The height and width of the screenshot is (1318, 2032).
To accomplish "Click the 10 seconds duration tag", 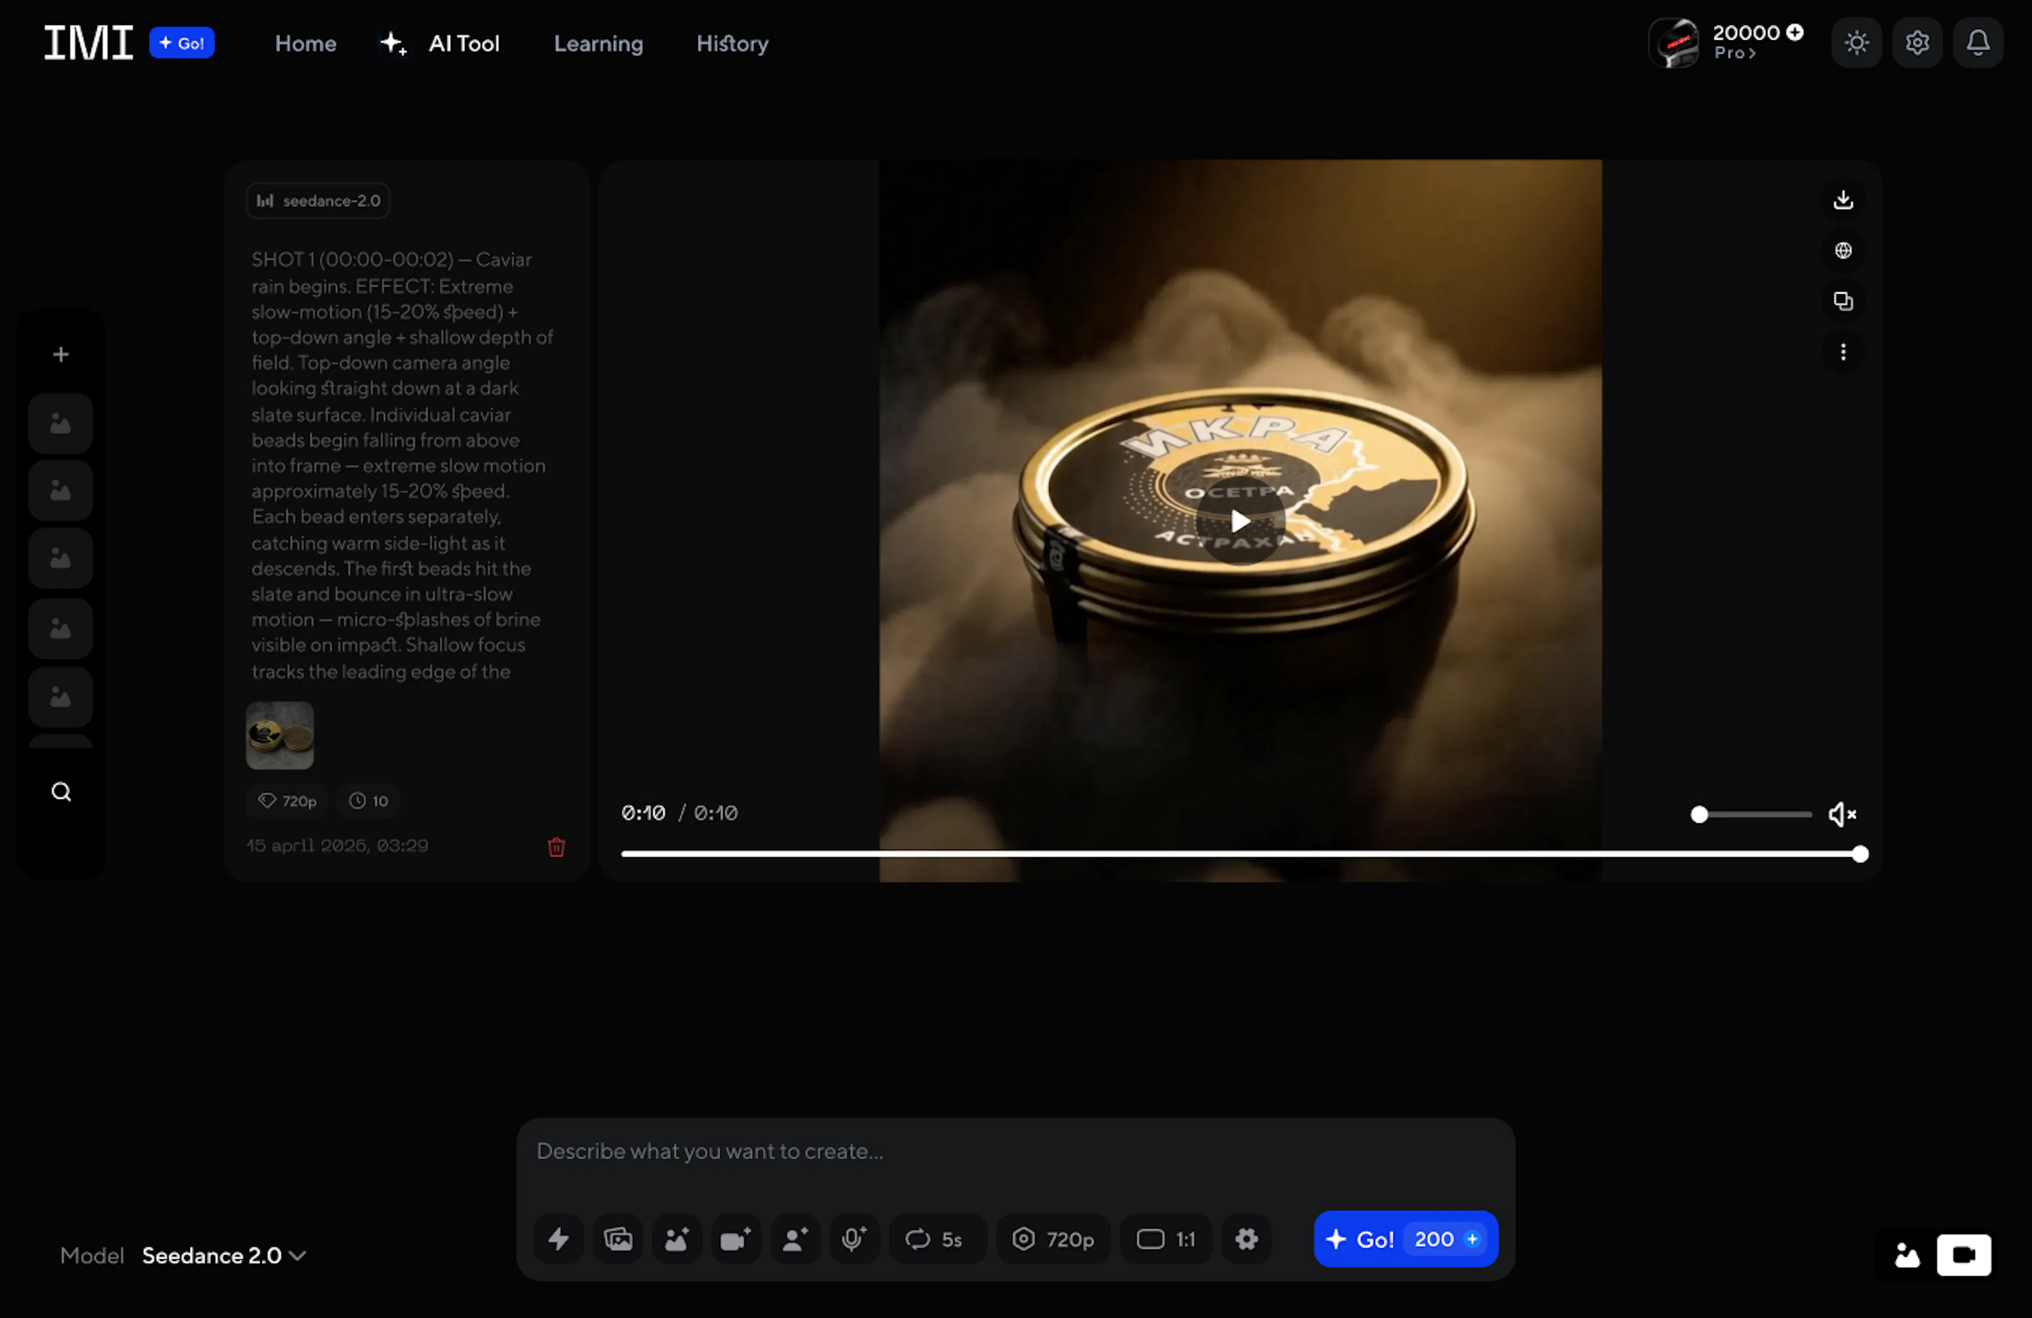I will pyautogui.click(x=369, y=801).
